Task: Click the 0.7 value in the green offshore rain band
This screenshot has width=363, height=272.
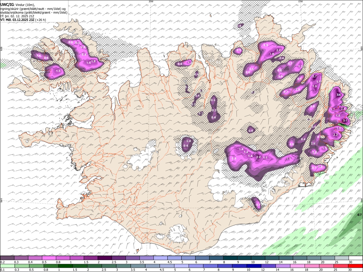Action: (360, 215)
